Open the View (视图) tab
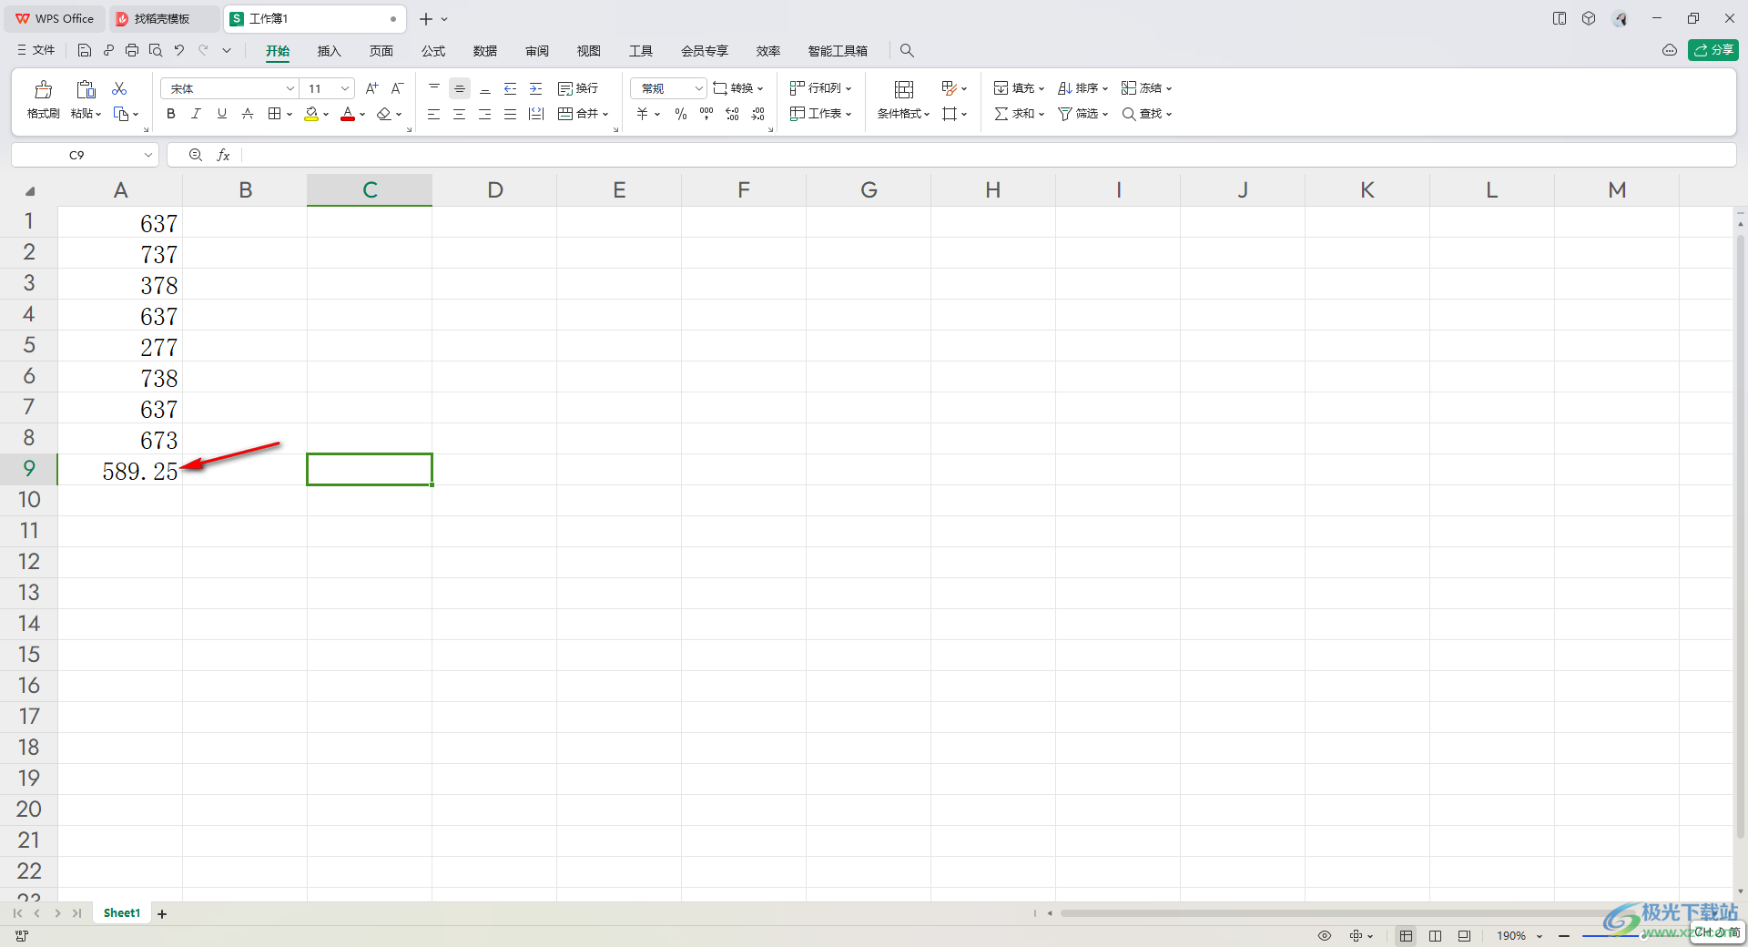Viewport: 1748px width, 947px height. click(589, 51)
